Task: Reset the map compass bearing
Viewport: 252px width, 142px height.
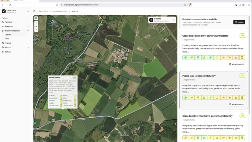Action: (x=36, y=30)
